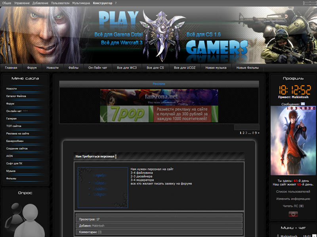Open the Конструктор admin menu
Viewport: 317px width, 237px height.
click(x=103, y=3)
